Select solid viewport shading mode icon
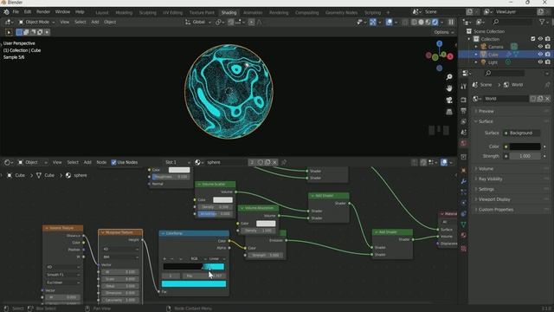Screen dimensions: 554x312 tap(422, 22)
